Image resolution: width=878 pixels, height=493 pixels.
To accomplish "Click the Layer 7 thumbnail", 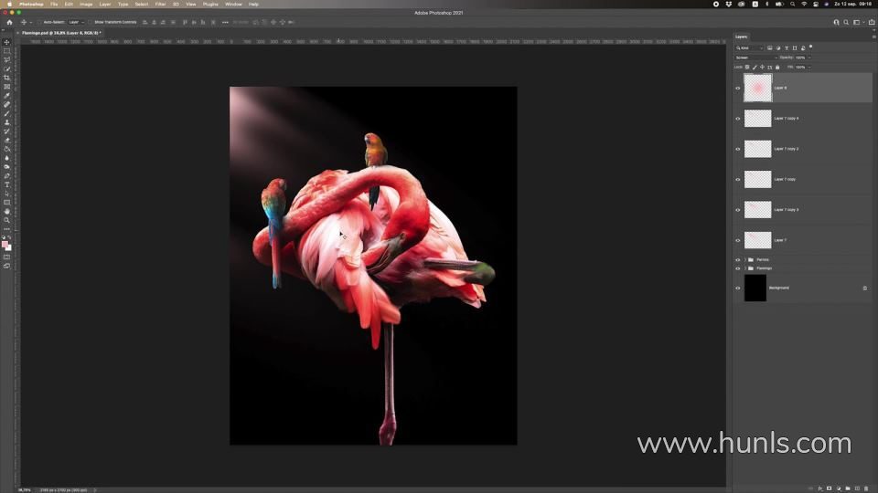I will [x=757, y=240].
